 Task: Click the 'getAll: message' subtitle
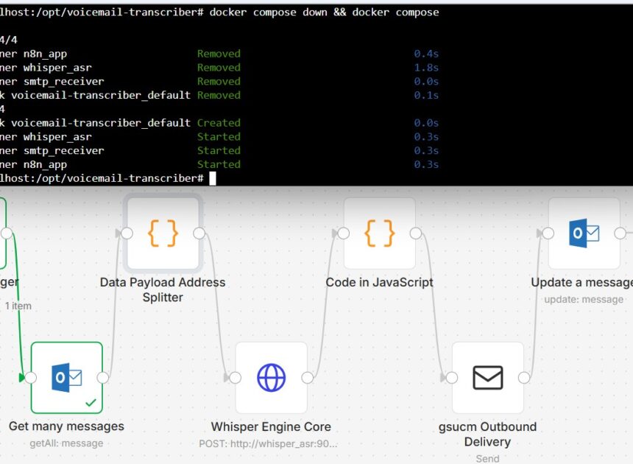coord(66,443)
